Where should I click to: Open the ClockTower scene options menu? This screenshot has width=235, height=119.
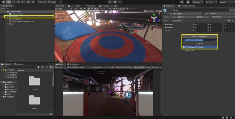click(x=52, y=11)
